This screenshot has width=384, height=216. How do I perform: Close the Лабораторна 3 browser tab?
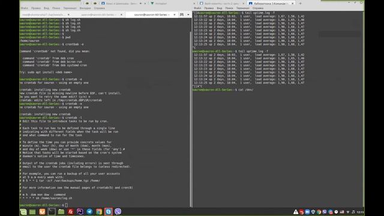tap(292, 4)
